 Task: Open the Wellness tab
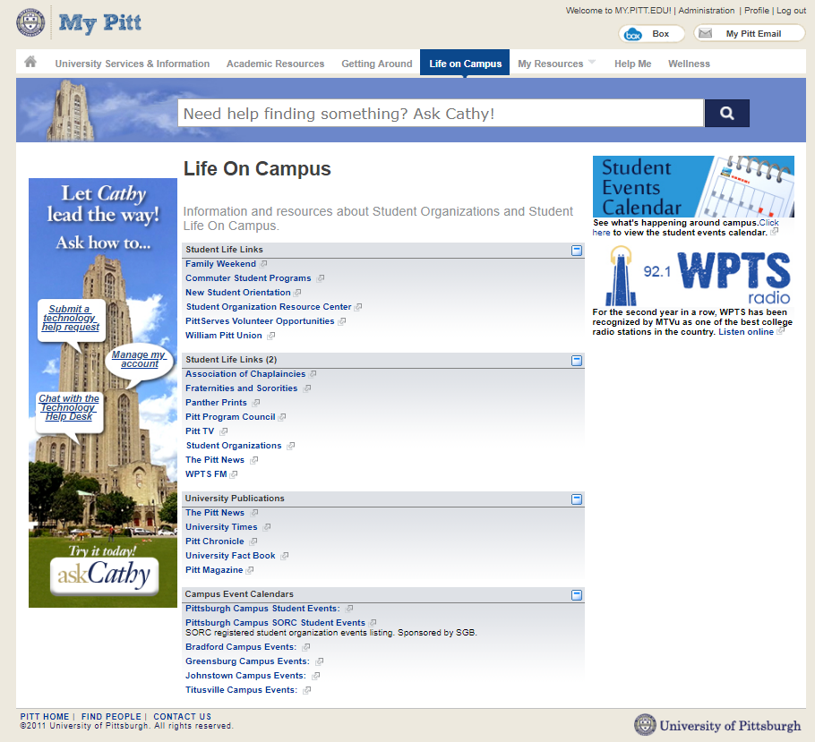[x=689, y=64]
